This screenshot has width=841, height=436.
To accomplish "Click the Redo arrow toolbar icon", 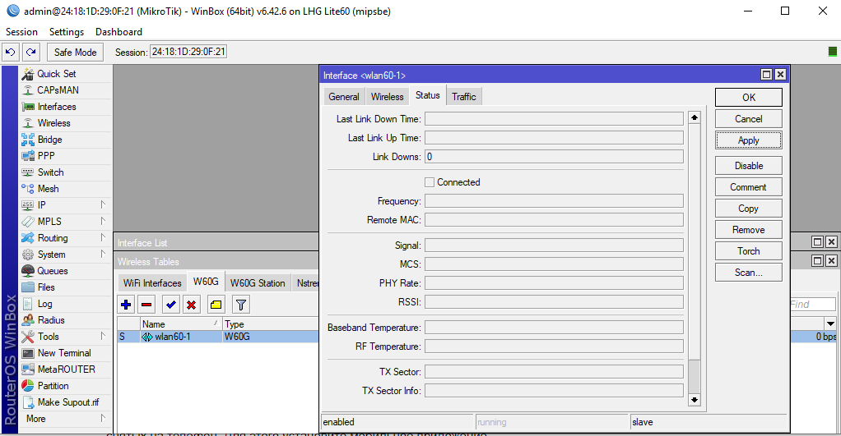I will point(31,52).
